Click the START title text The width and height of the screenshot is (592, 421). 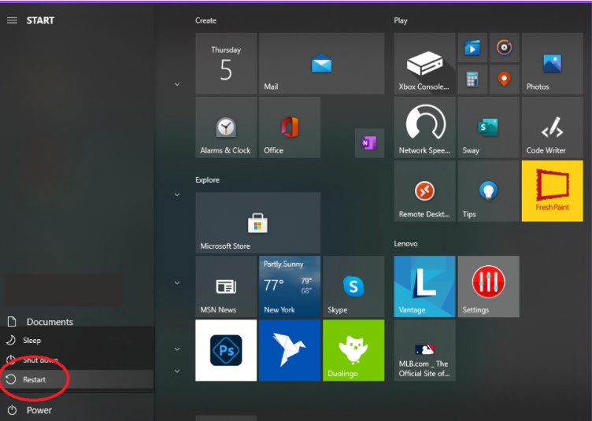tap(40, 20)
